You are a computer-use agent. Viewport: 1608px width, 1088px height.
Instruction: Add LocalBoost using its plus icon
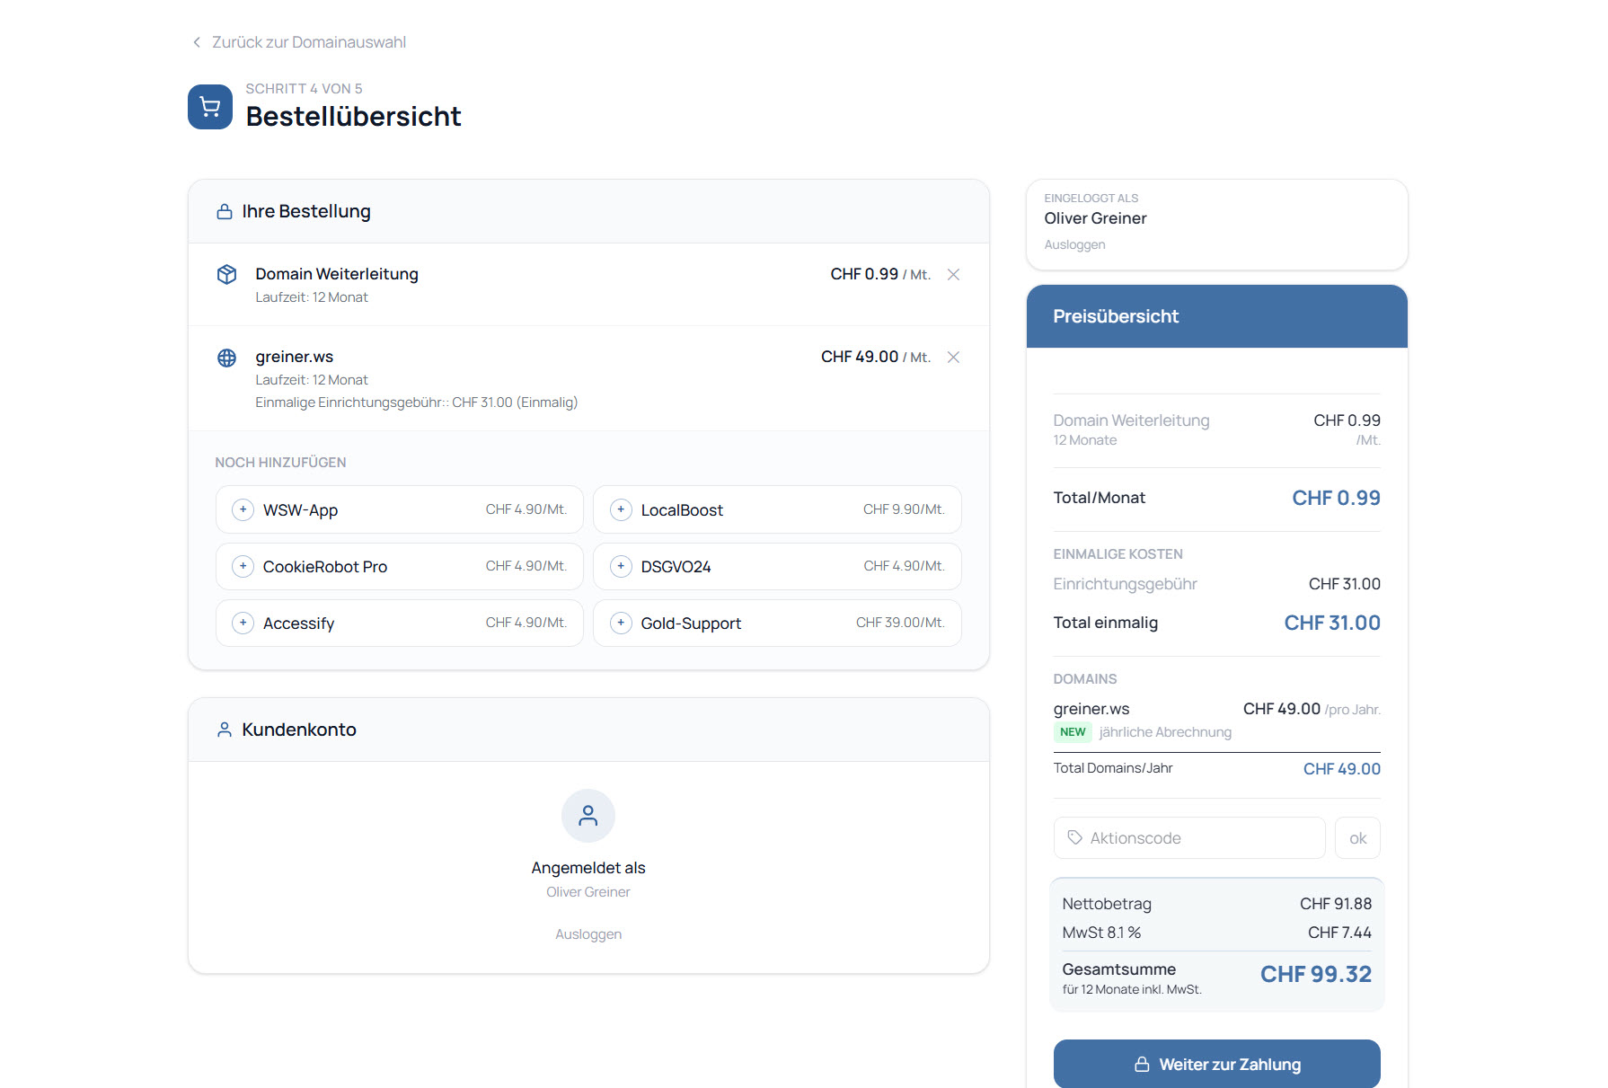tap(621, 510)
